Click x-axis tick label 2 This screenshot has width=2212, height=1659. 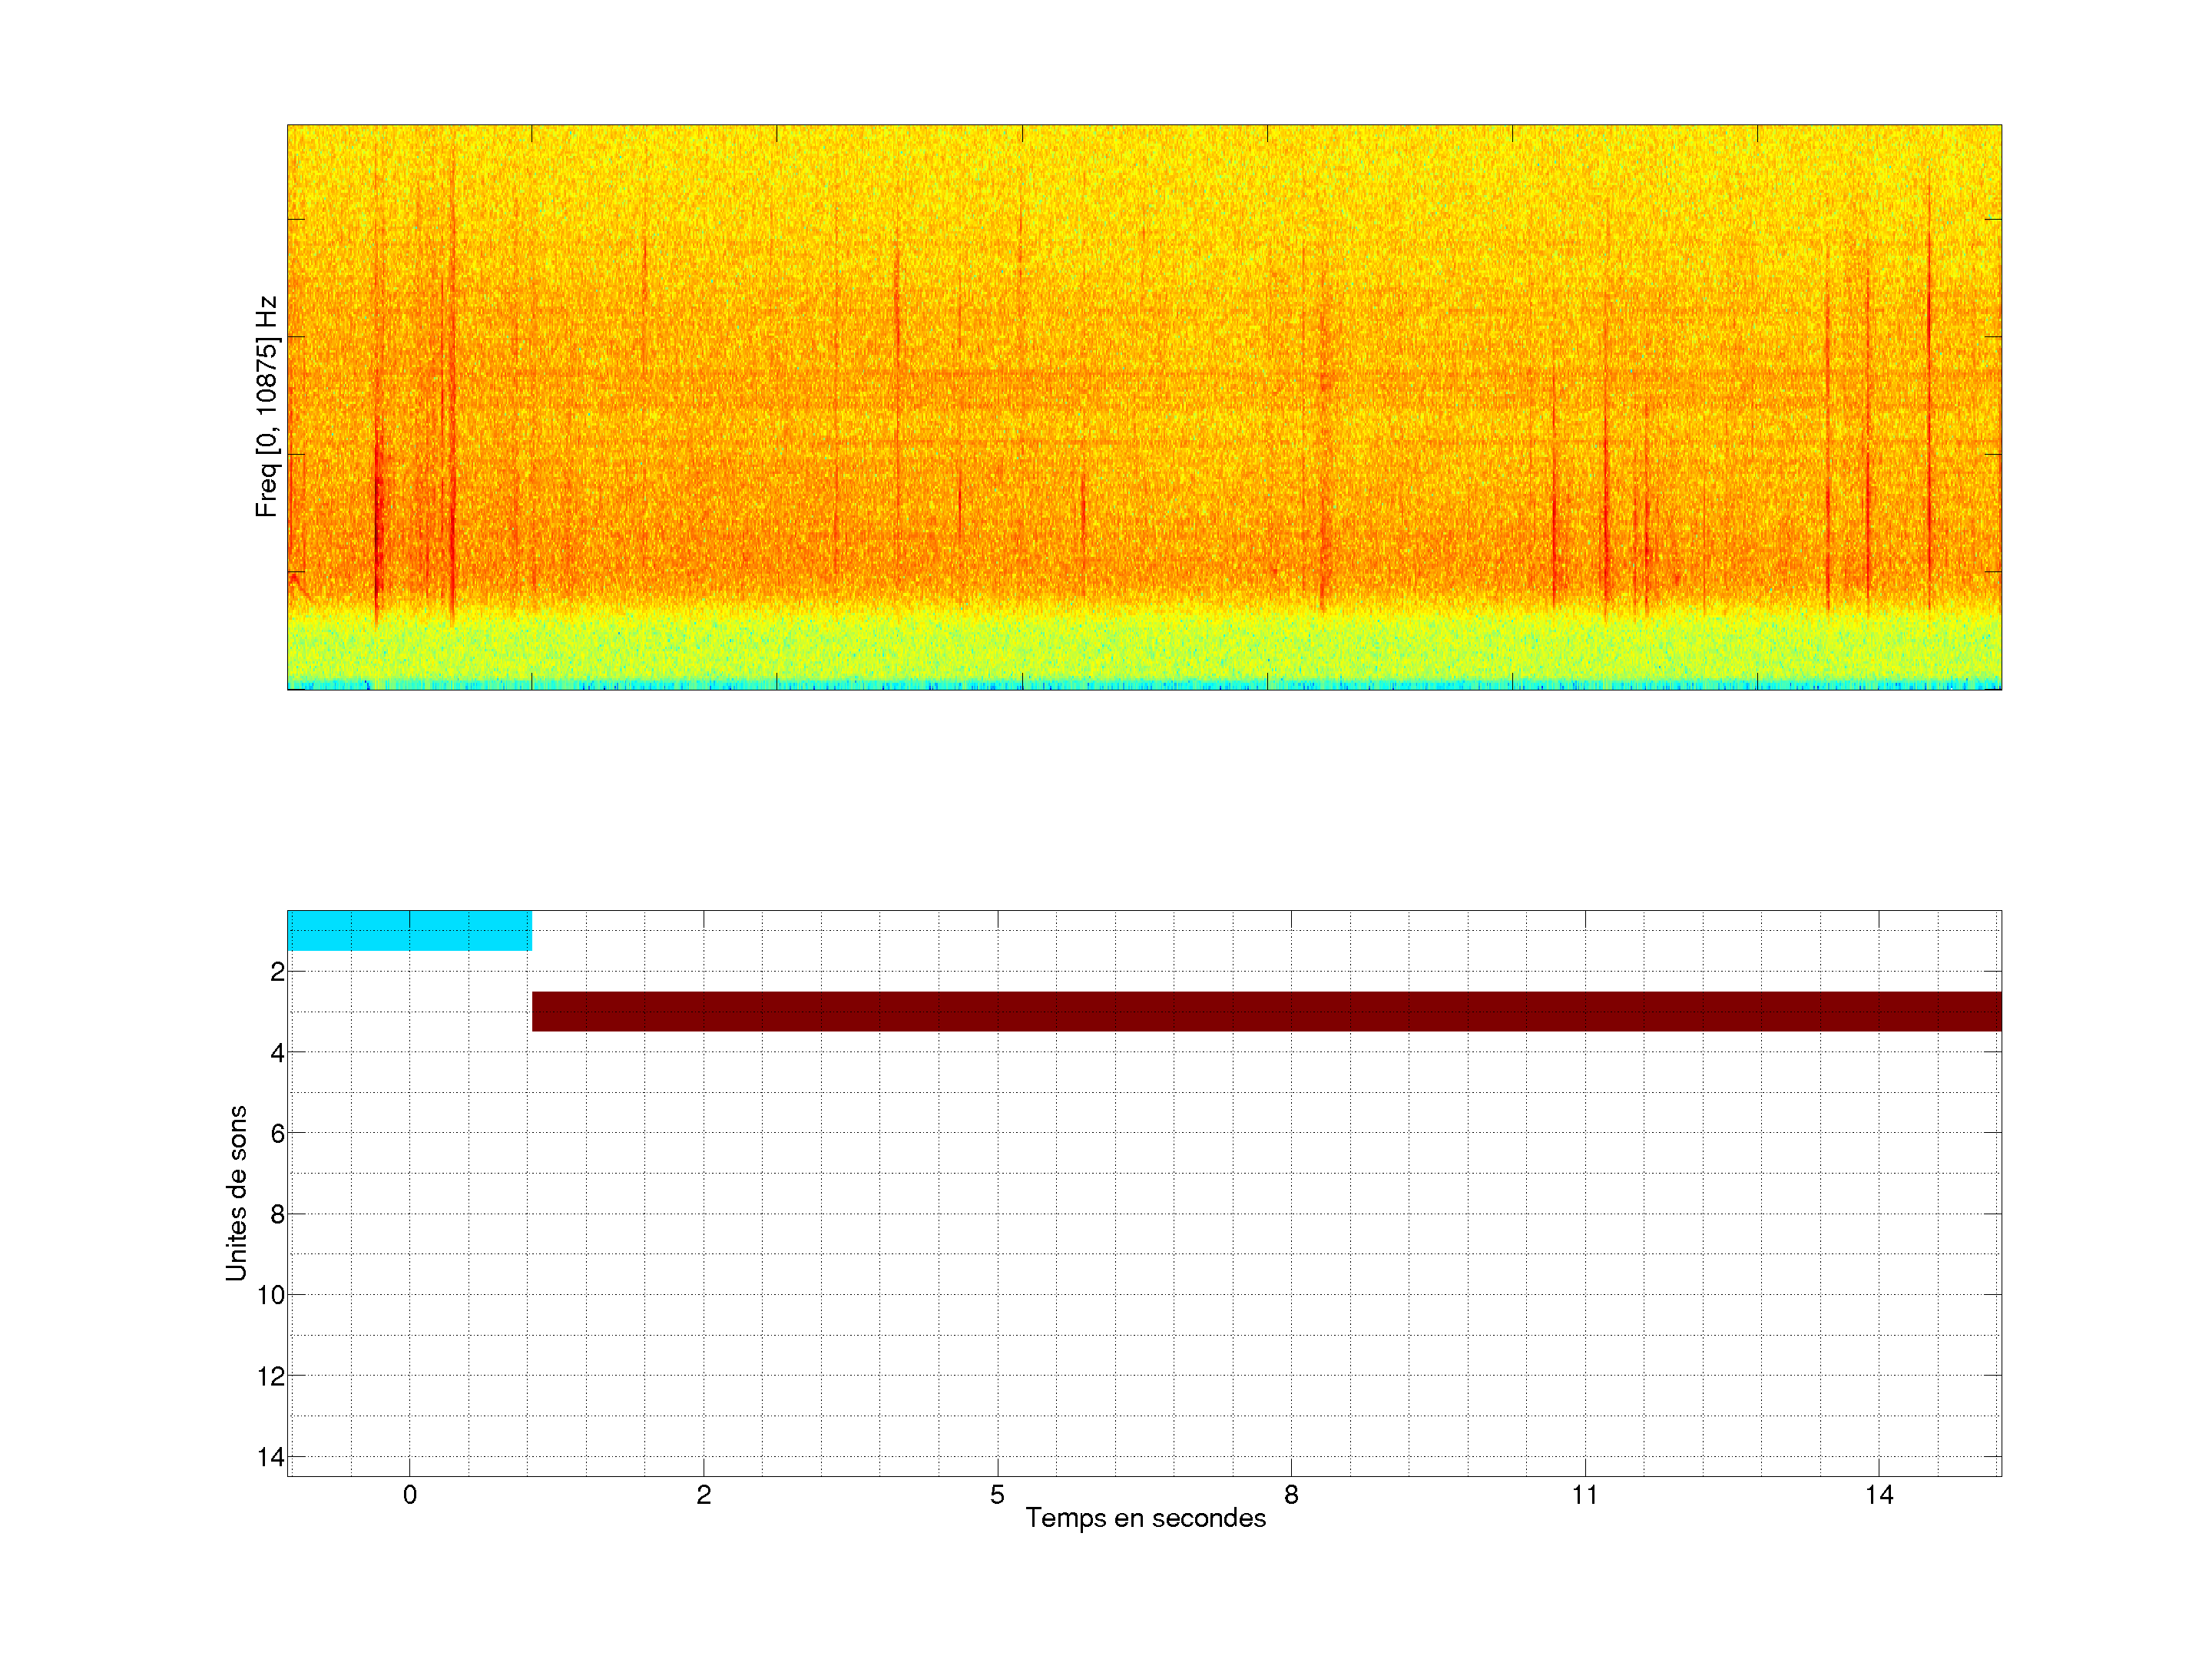704,1495
